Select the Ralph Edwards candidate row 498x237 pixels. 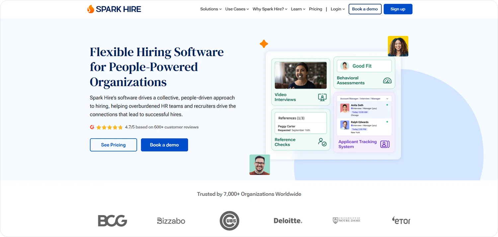(x=364, y=127)
